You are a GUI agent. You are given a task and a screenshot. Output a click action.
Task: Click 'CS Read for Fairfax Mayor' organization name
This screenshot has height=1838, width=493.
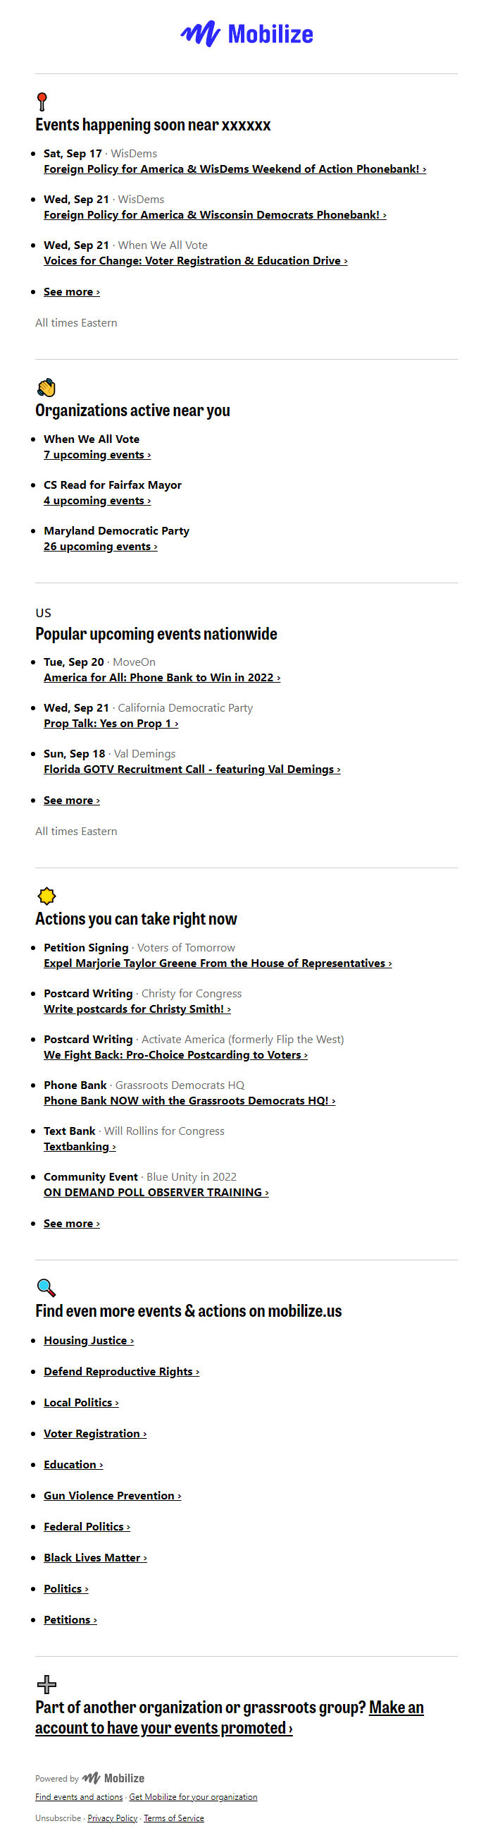pos(113,485)
